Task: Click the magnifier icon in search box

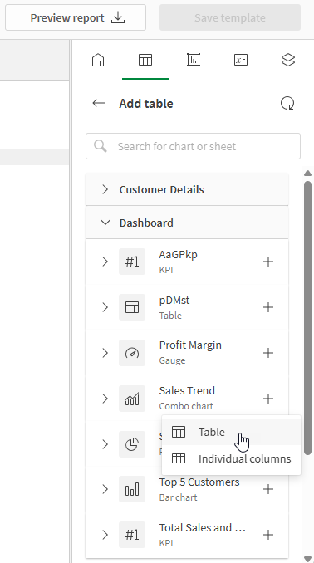Action: [101, 146]
